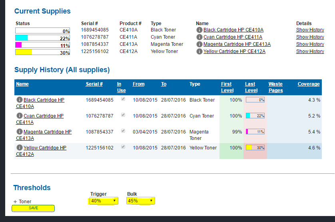Click info icon for Cyan Cartridge in Supply History

(x=19, y=116)
